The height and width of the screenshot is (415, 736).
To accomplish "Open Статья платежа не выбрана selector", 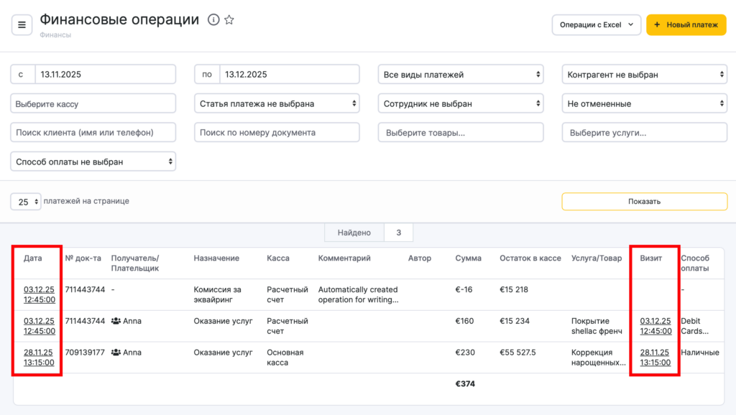I will (277, 103).
